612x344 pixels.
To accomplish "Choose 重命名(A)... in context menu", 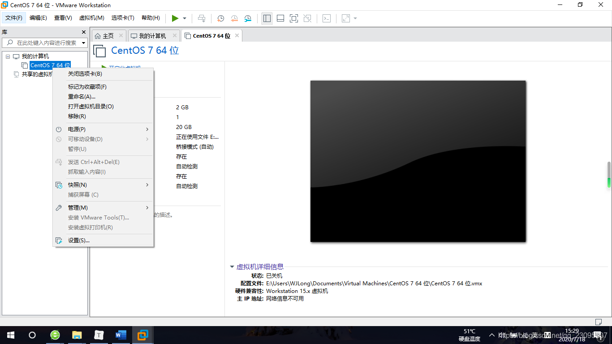I will 103,97.
